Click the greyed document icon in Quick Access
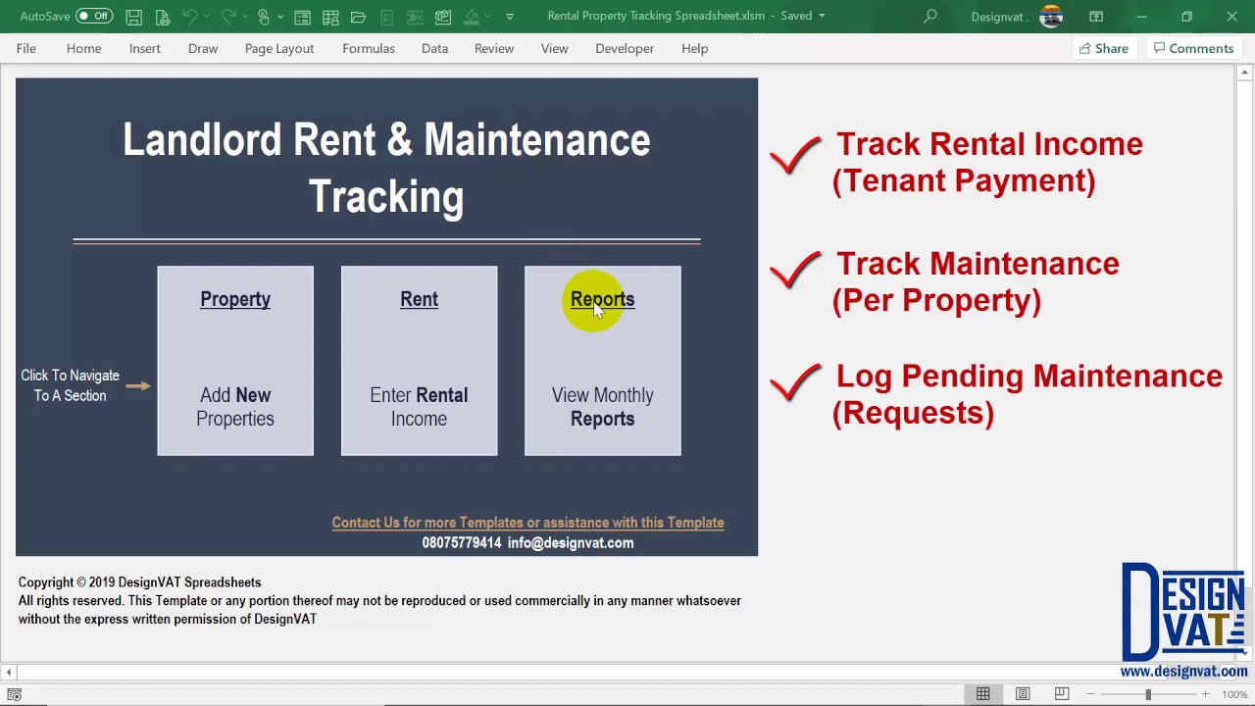This screenshot has width=1255, height=706. (387, 17)
